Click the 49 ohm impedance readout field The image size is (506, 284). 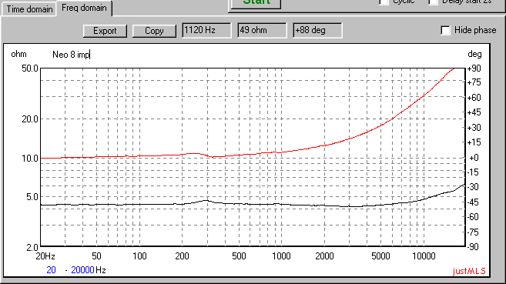(262, 30)
